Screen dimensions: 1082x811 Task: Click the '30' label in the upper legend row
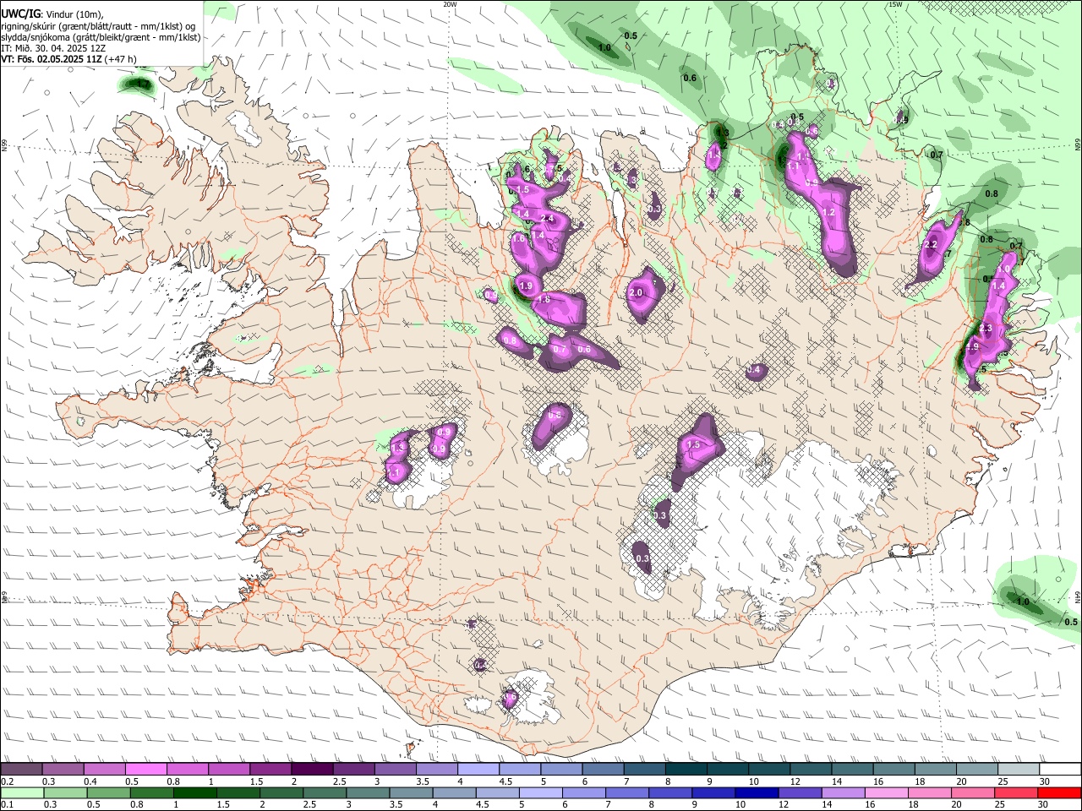(x=1044, y=782)
